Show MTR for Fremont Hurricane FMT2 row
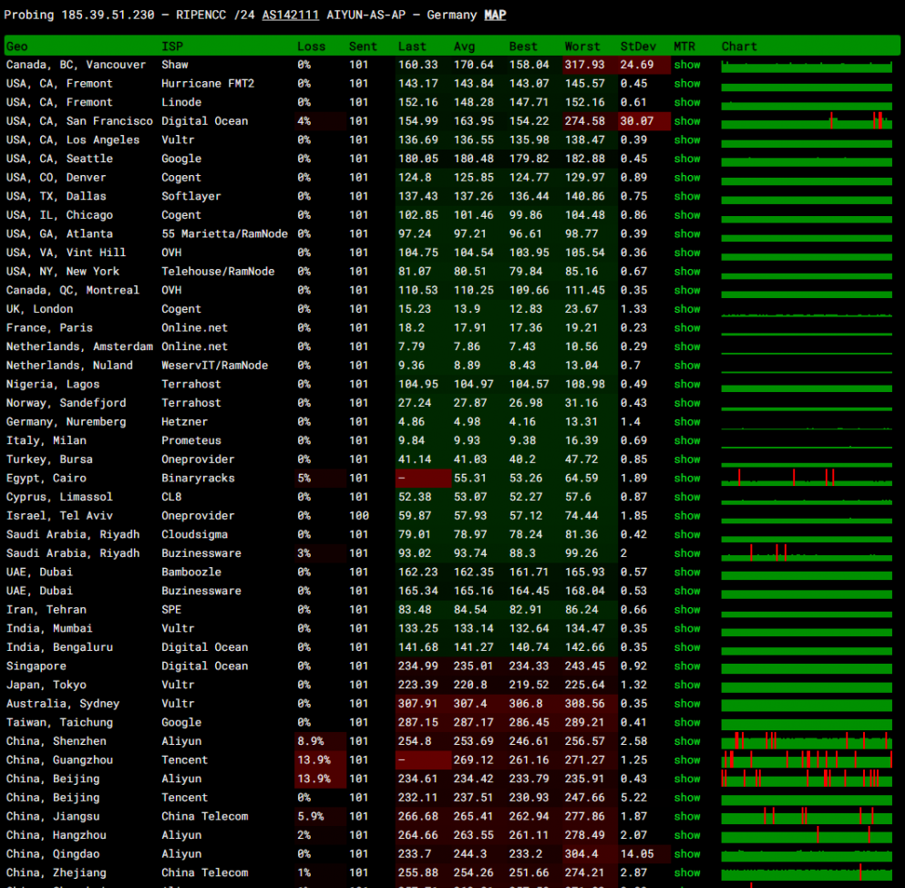The height and width of the screenshot is (888, 905). 687,84
